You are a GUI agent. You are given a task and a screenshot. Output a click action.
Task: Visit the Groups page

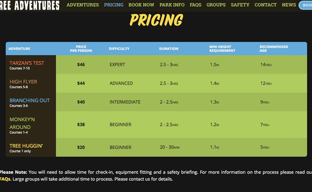[x=216, y=5]
